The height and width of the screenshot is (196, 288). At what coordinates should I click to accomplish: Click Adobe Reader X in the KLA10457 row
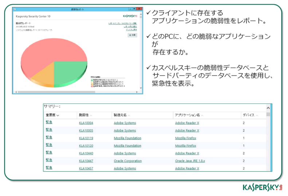(187, 168)
